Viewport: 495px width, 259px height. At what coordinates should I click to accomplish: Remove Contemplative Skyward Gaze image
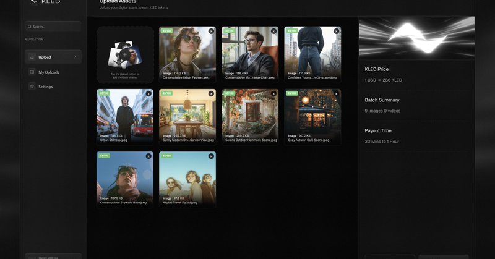pos(148,156)
